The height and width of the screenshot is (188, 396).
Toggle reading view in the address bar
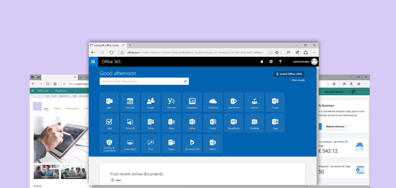(x=271, y=52)
